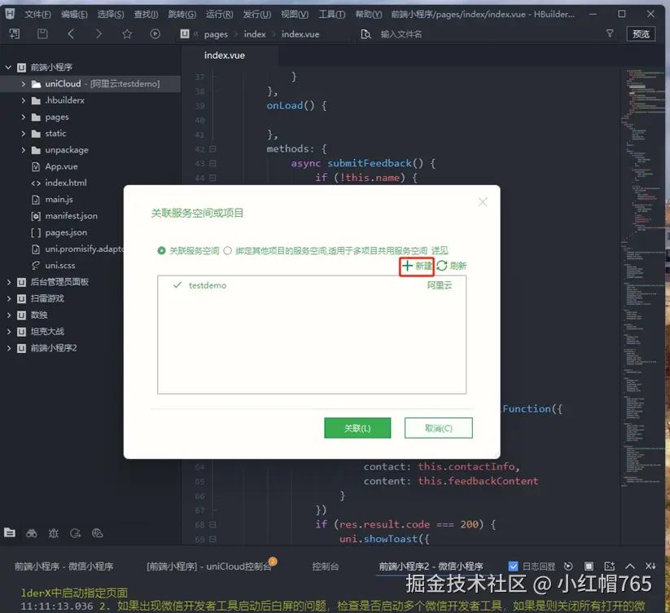Click the 控制台 console tab
This screenshot has height=613, width=670.
click(x=326, y=566)
